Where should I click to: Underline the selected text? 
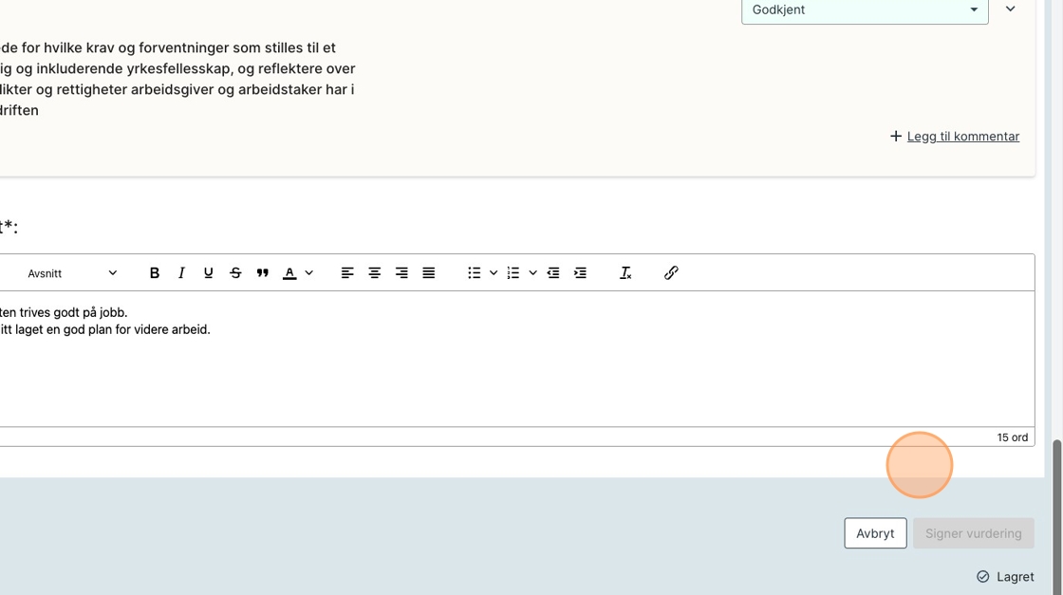point(209,273)
